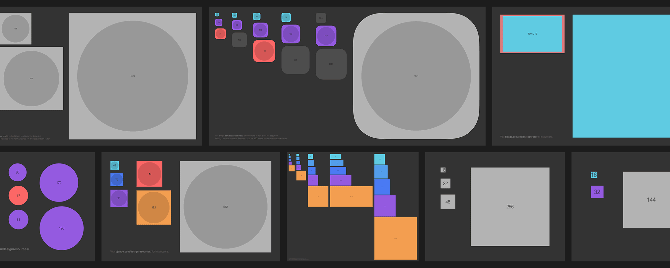Open bjango.com link under the 400×240 rectangle

[521, 137]
